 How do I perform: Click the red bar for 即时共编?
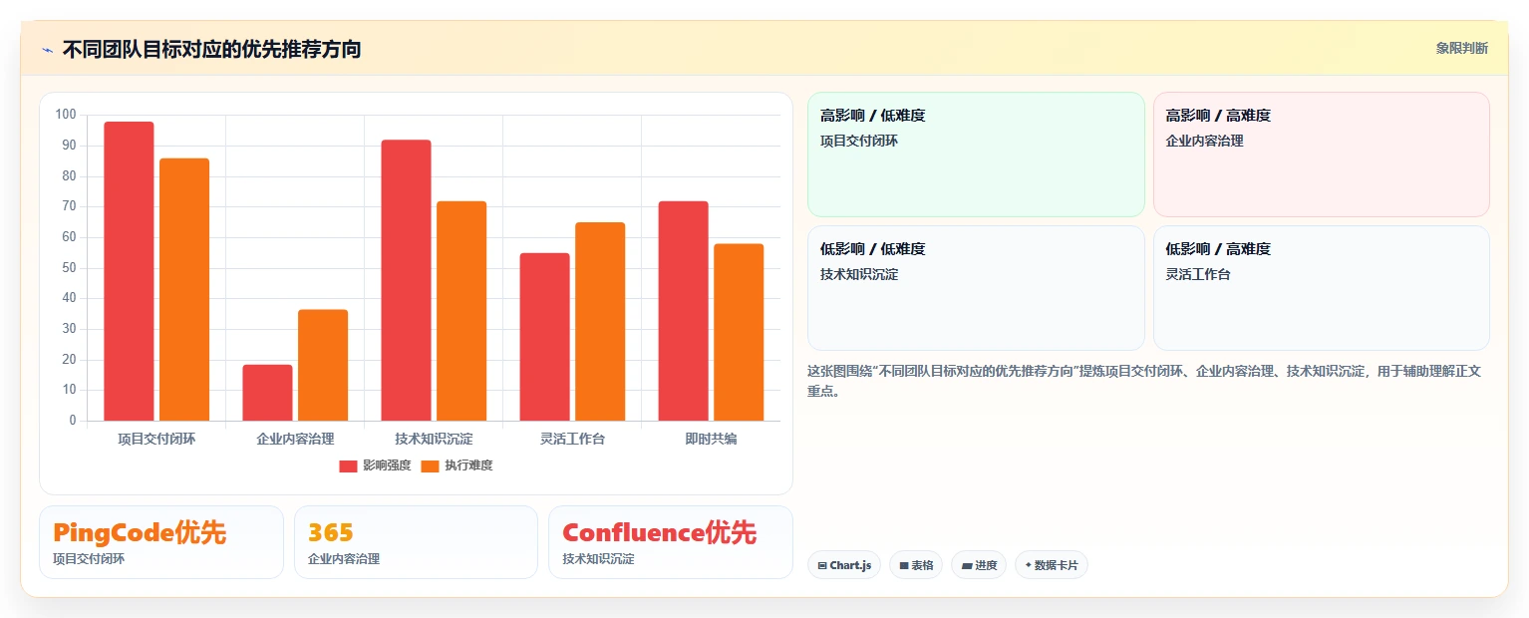(683, 311)
